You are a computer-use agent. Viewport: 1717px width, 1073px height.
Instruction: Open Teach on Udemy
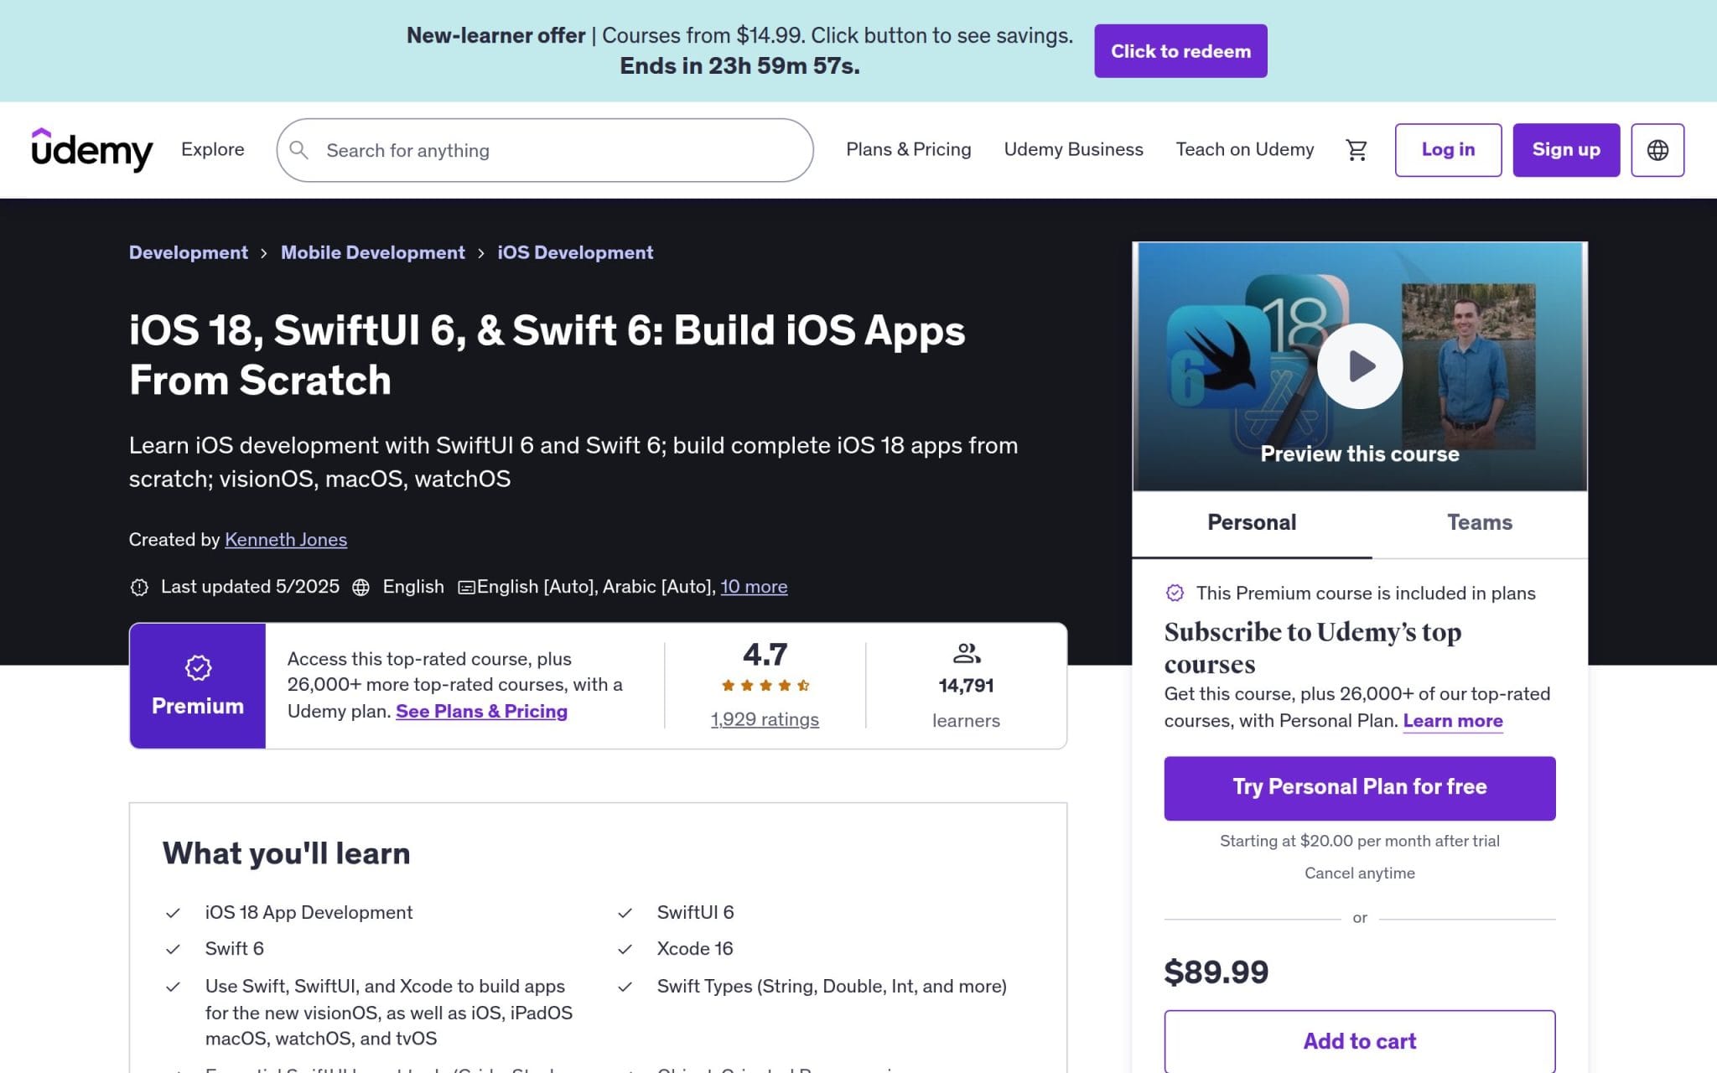[x=1244, y=149]
